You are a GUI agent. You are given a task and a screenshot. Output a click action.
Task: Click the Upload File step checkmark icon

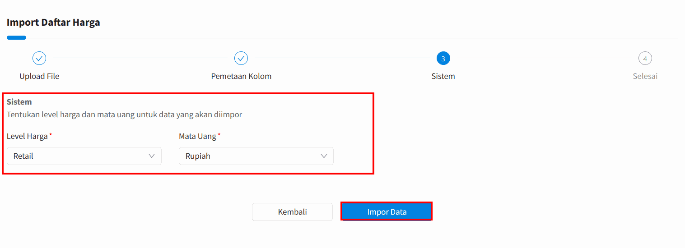[39, 58]
